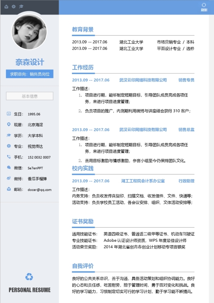This screenshot has width=214, height=303.
Task: Click the 专业技能证书 label
Action: point(85,240)
